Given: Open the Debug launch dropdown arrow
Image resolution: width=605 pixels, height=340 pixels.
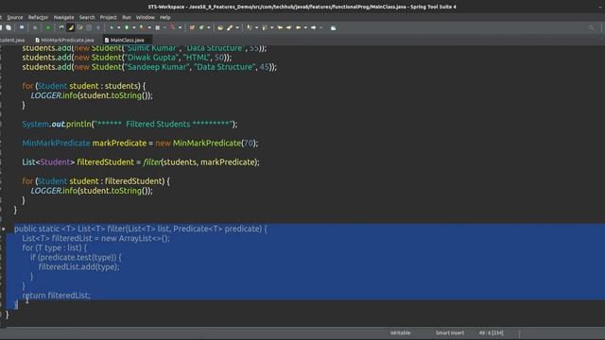Looking at the screenshot, I should coord(118,27).
